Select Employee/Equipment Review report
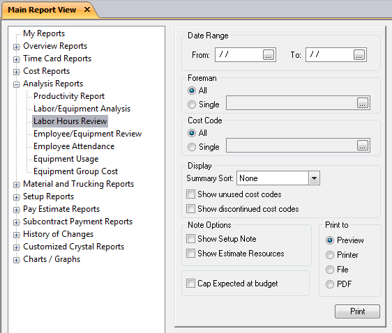The image size is (392, 333). pyautogui.click(x=87, y=134)
